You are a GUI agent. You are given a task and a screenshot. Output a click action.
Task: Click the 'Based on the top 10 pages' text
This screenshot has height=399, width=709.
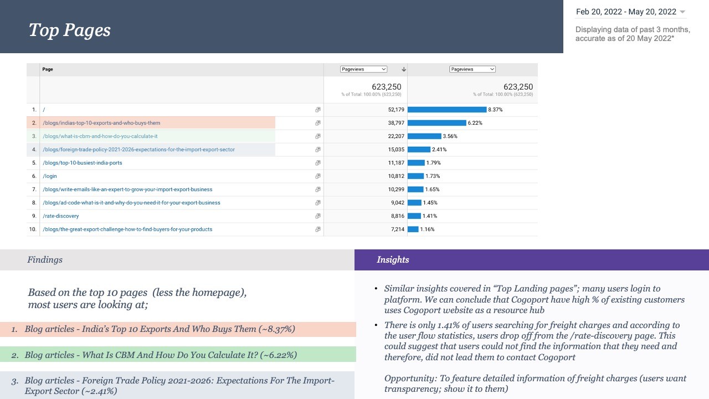(x=137, y=299)
